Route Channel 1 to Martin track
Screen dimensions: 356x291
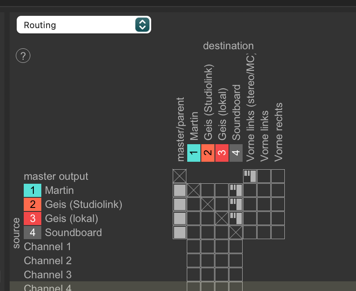point(193,247)
